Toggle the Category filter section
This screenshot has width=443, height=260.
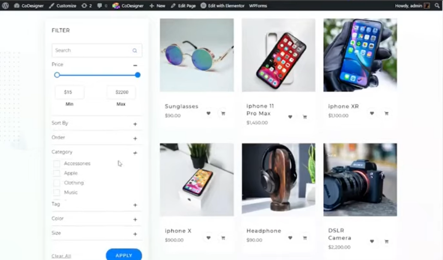(x=135, y=153)
